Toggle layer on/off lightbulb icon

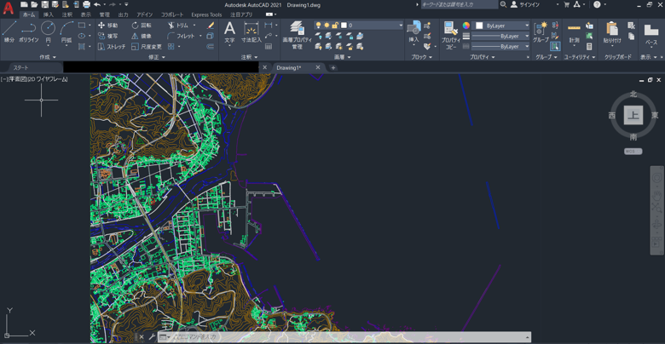(x=319, y=26)
